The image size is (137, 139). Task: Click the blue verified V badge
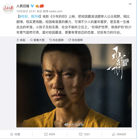point(32,6)
